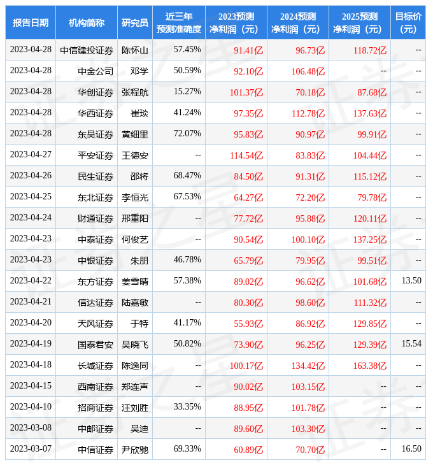Click the 机构简称 column header
This screenshot has height=465, width=426.
tap(87, 22)
